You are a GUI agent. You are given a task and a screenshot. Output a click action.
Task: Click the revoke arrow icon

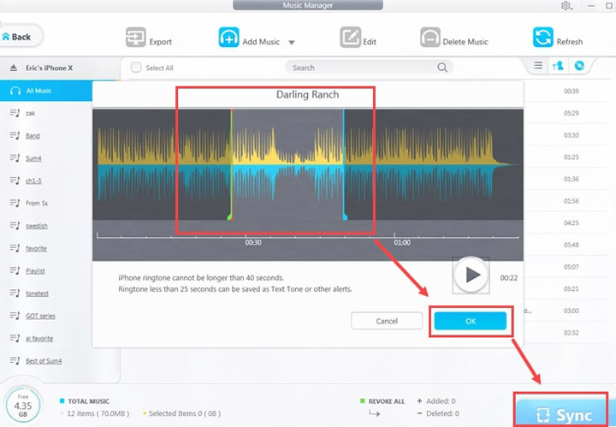(375, 413)
